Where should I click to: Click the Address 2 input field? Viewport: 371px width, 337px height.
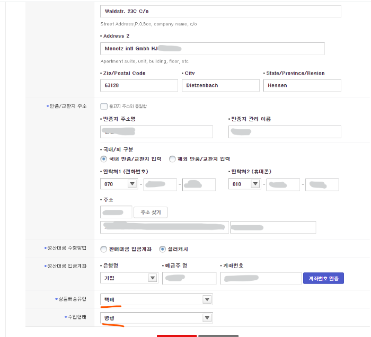[212, 49]
